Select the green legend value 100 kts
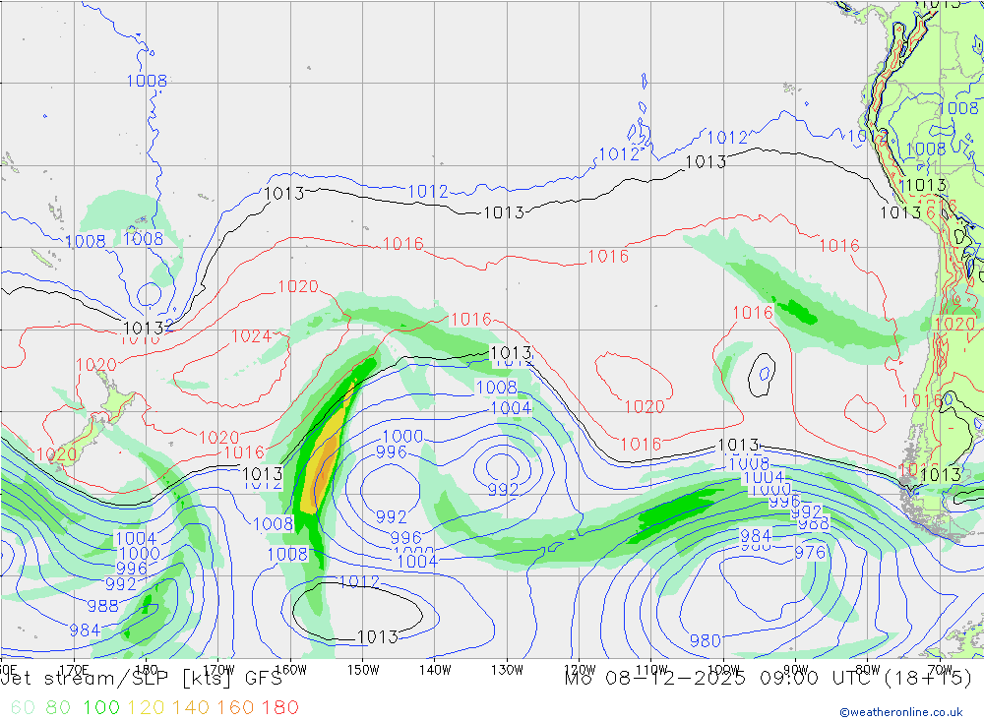The image size is (984, 721). (x=101, y=708)
